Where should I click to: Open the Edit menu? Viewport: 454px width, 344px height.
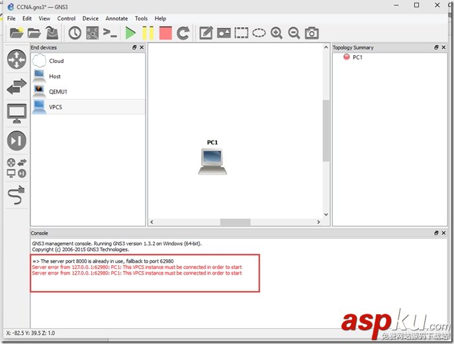[27, 19]
